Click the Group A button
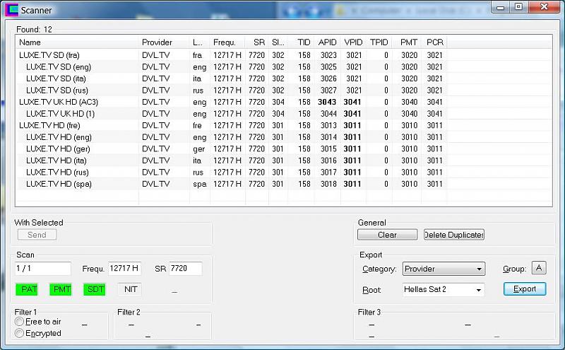Image resolution: width=565 pixels, height=350 pixels. (x=539, y=268)
